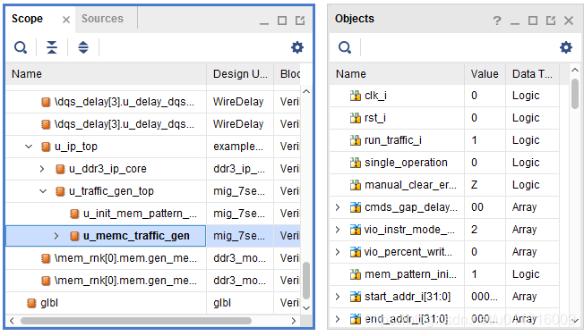This screenshot has height=336, width=584.
Task: Sort Objects by Data Type column
Action: tap(532, 73)
